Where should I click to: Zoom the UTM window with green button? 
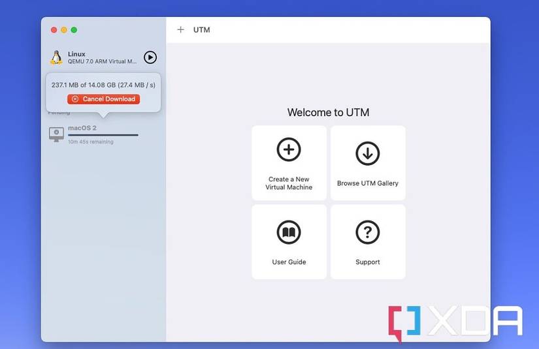(x=74, y=30)
